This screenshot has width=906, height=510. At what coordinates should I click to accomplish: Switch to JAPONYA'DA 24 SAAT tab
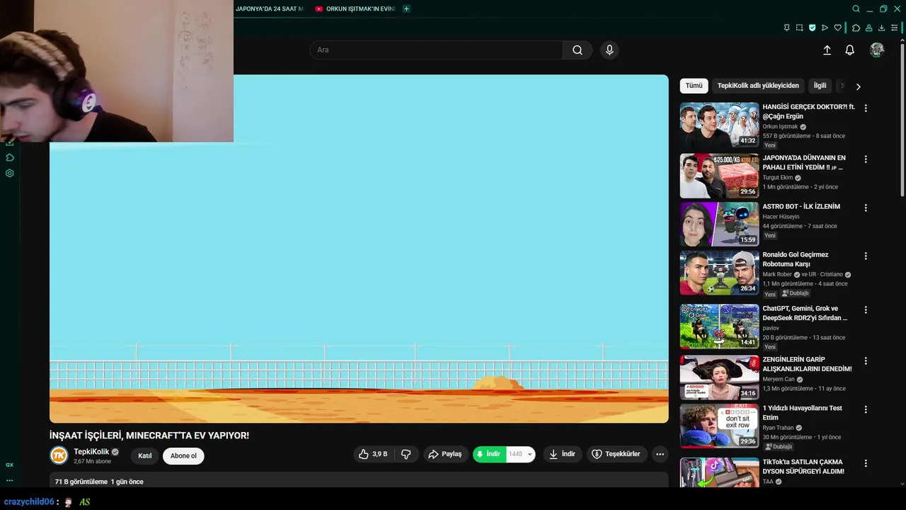[x=269, y=8]
